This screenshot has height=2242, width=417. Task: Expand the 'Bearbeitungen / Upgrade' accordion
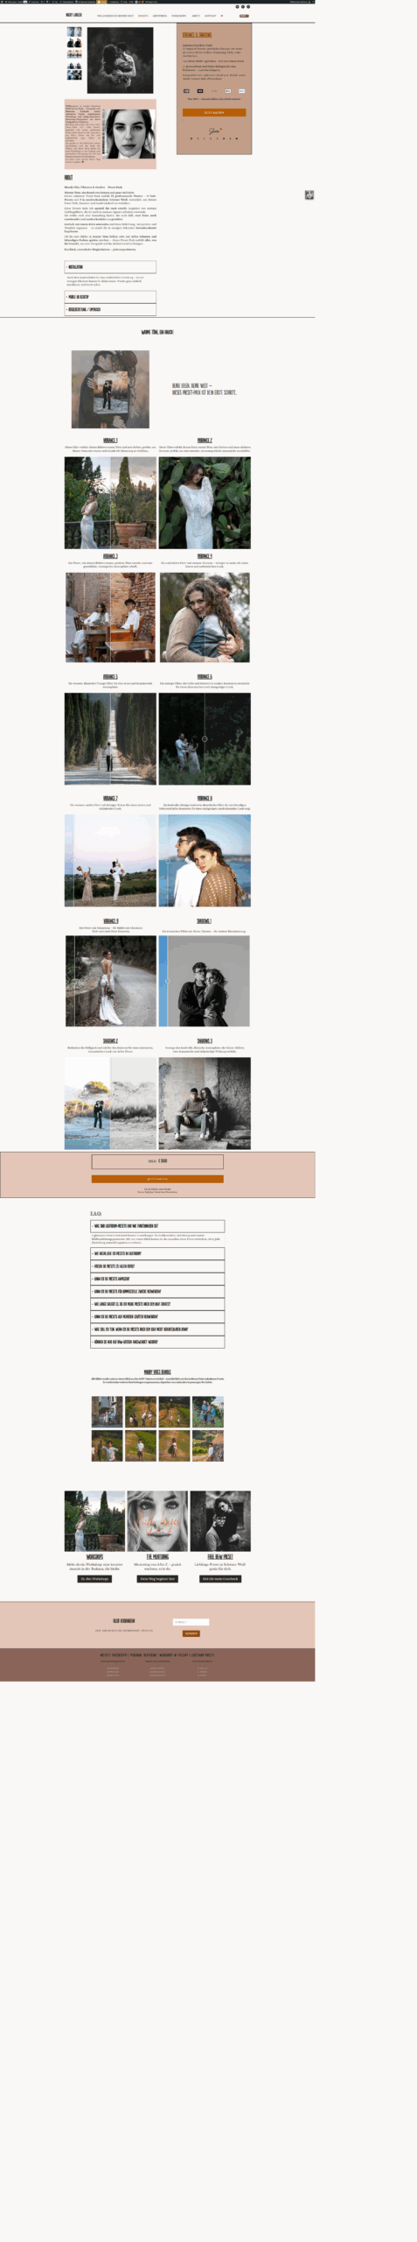click(110, 309)
